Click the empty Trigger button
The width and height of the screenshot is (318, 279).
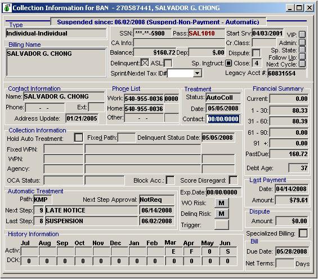click(x=221, y=224)
